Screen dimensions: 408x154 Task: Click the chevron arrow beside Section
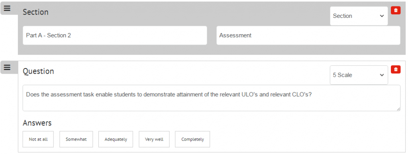382,16
